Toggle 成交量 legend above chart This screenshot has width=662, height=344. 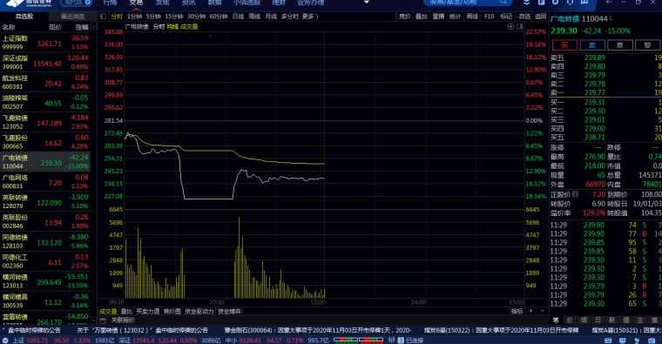[189, 27]
